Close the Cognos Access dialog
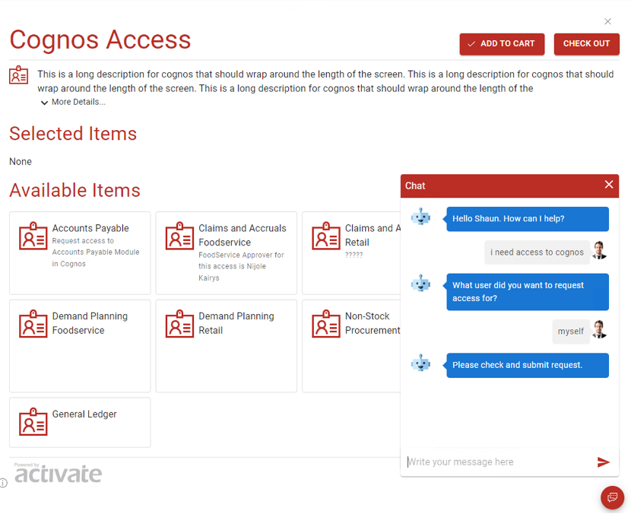631x514 pixels. coord(607,21)
